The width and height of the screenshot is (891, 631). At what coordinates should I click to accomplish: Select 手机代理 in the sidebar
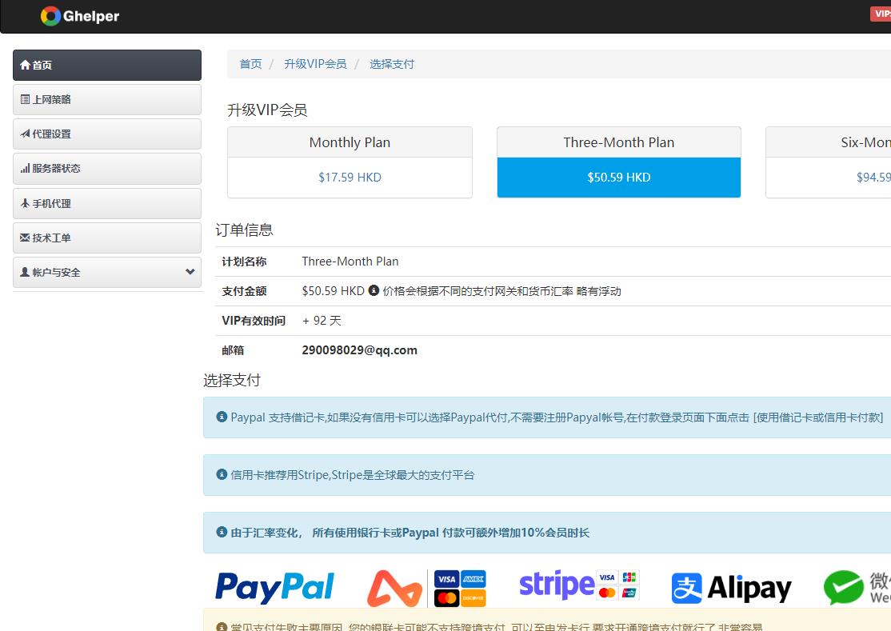[107, 203]
